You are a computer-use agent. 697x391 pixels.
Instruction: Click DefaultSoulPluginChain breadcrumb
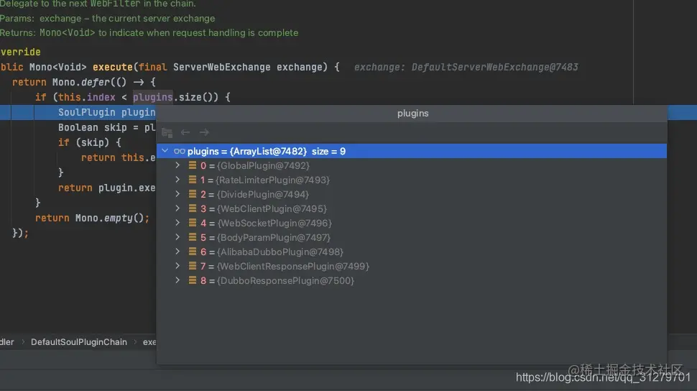(78, 342)
